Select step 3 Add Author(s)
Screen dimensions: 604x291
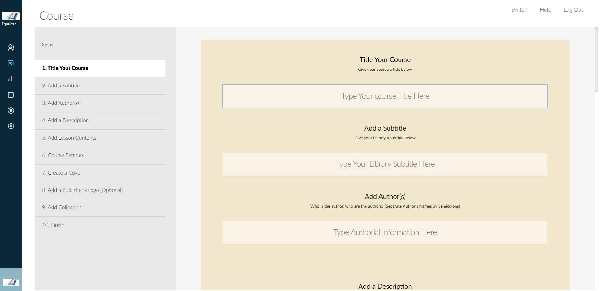pyautogui.click(x=100, y=103)
